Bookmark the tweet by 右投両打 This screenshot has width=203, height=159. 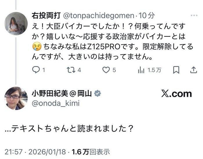coord(176,70)
